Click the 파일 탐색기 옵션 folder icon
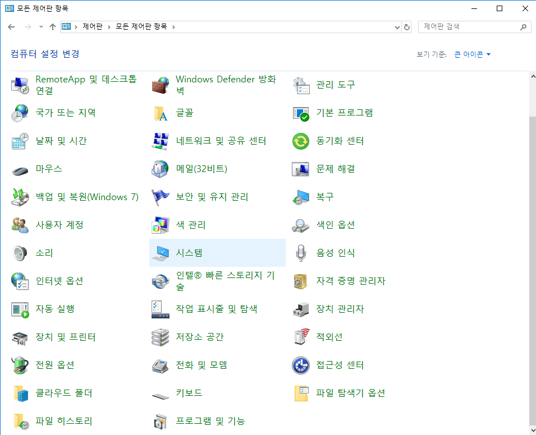The width and height of the screenshot is (536, 435). [301, 394]
